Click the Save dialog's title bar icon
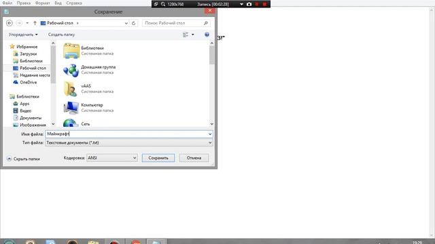Viewport: 435px width, 244px height. pos(6,12)
